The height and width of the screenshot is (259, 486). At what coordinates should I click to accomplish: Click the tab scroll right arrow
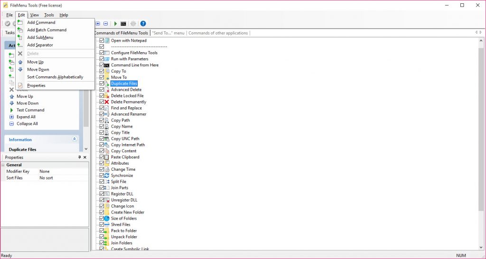click(481, 33)
